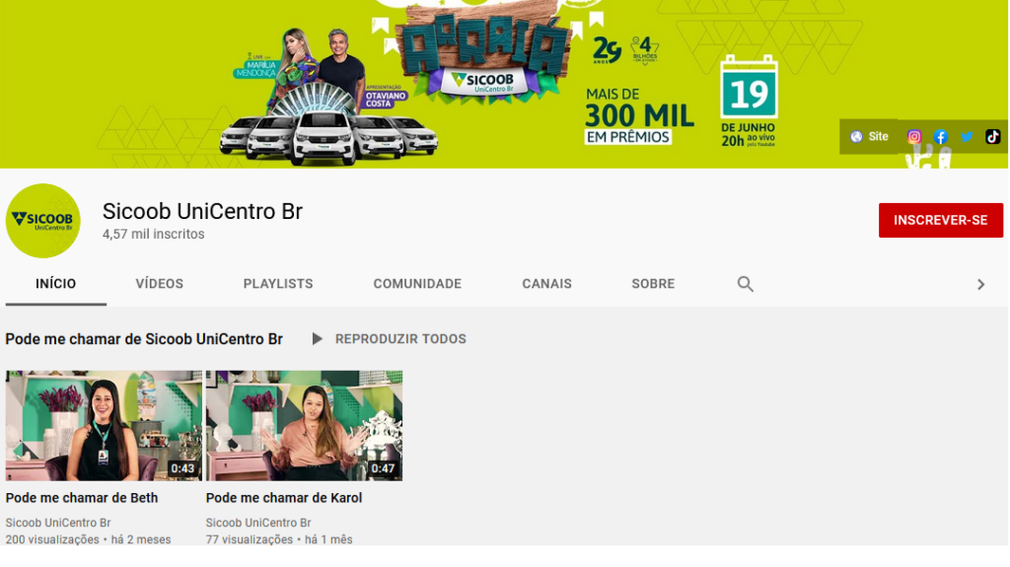
Task: Click channel name under Beth video
Action: pos(58,523)
